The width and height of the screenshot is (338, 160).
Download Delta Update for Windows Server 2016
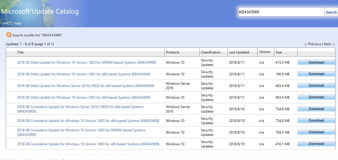pyautogui.click(x=316, y=86)
